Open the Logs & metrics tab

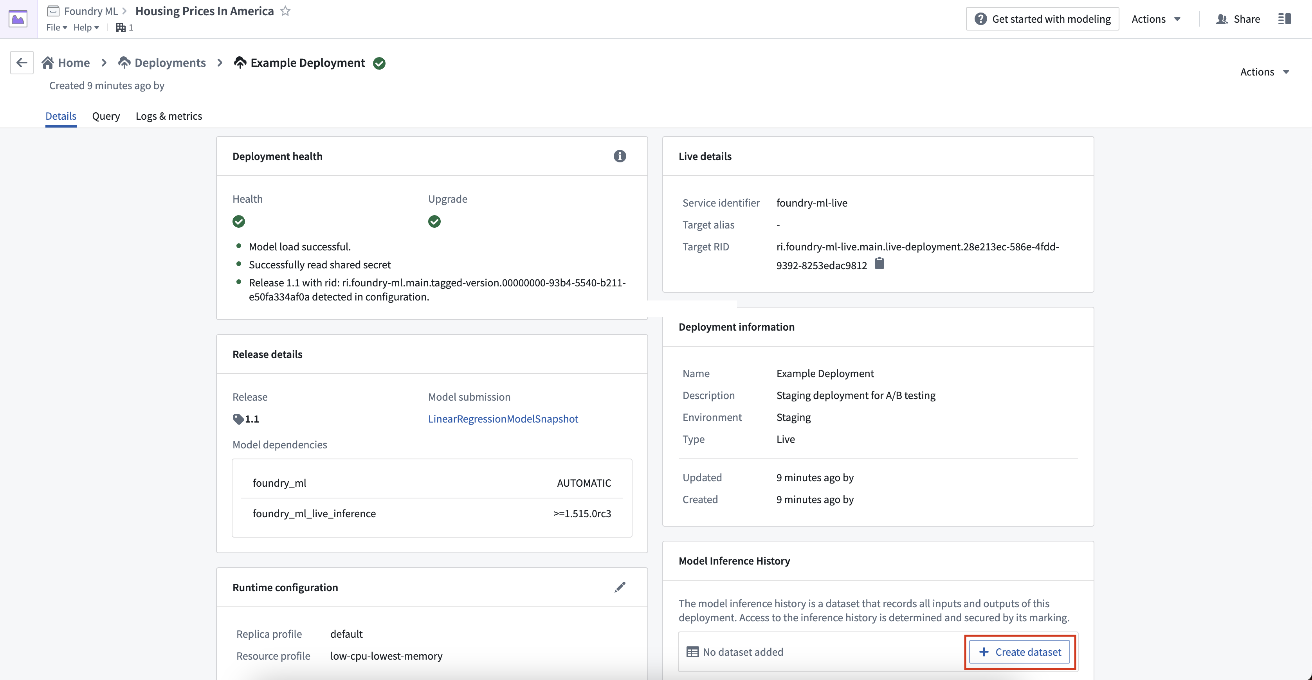(169, 116)
